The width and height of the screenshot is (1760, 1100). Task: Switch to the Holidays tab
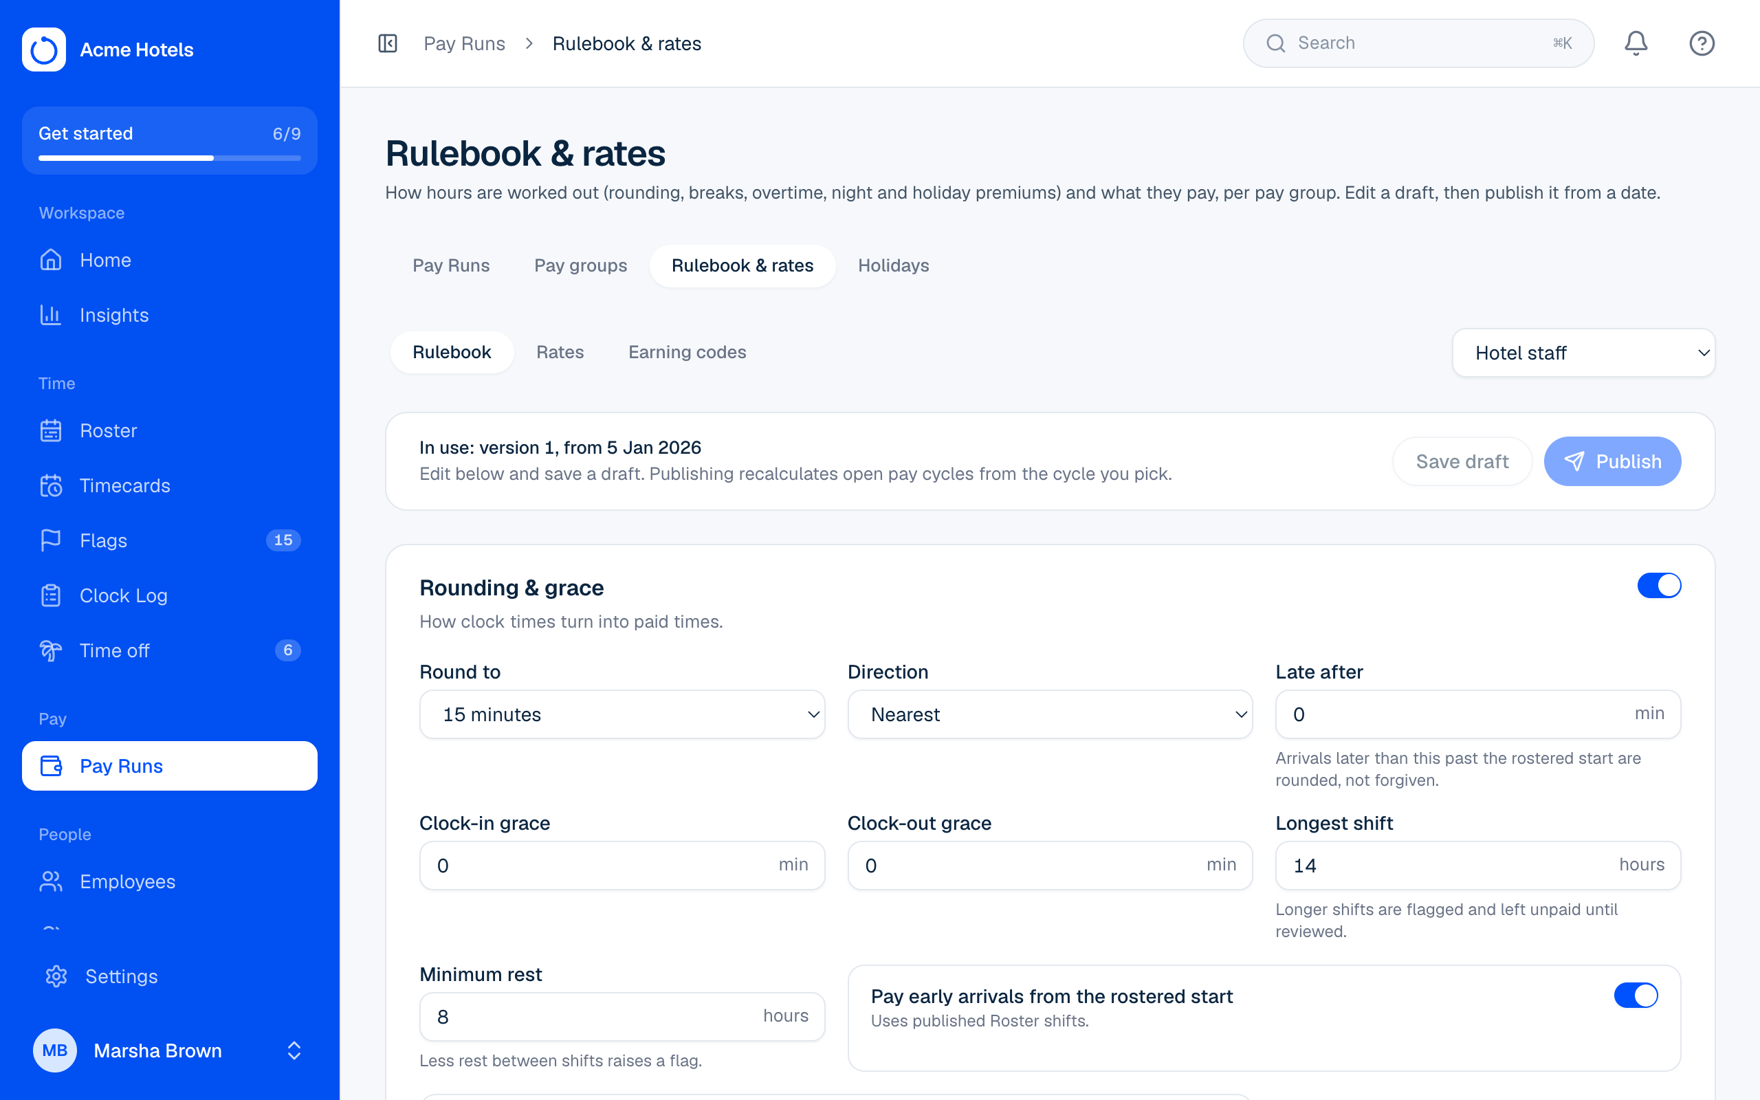tap(893, 265)
